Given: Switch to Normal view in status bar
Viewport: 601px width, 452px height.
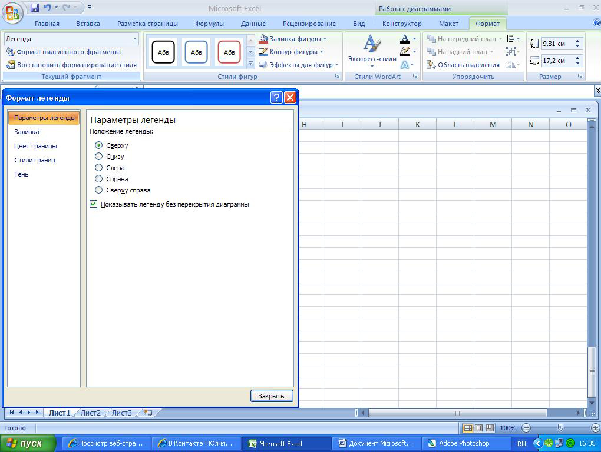Looking at the screenshot, I should 468,427.
